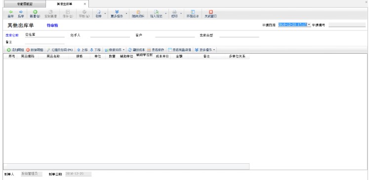Click 查看商品详情 view product details
Viewport: 369px width, 180px height.
[179, 50]
